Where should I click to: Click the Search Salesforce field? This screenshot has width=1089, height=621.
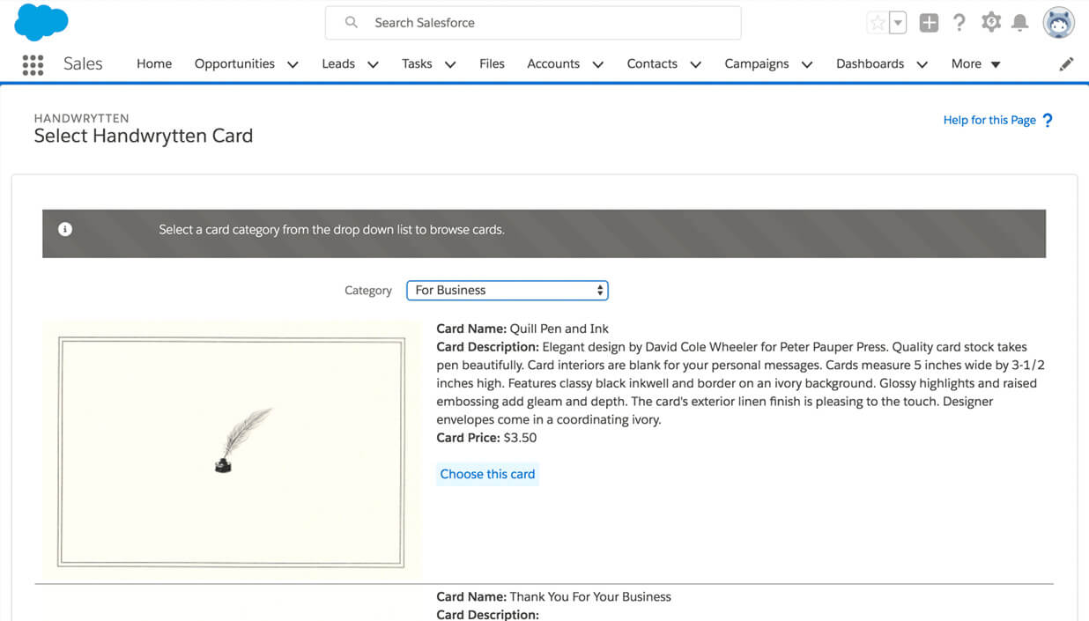tap(533, 23)
